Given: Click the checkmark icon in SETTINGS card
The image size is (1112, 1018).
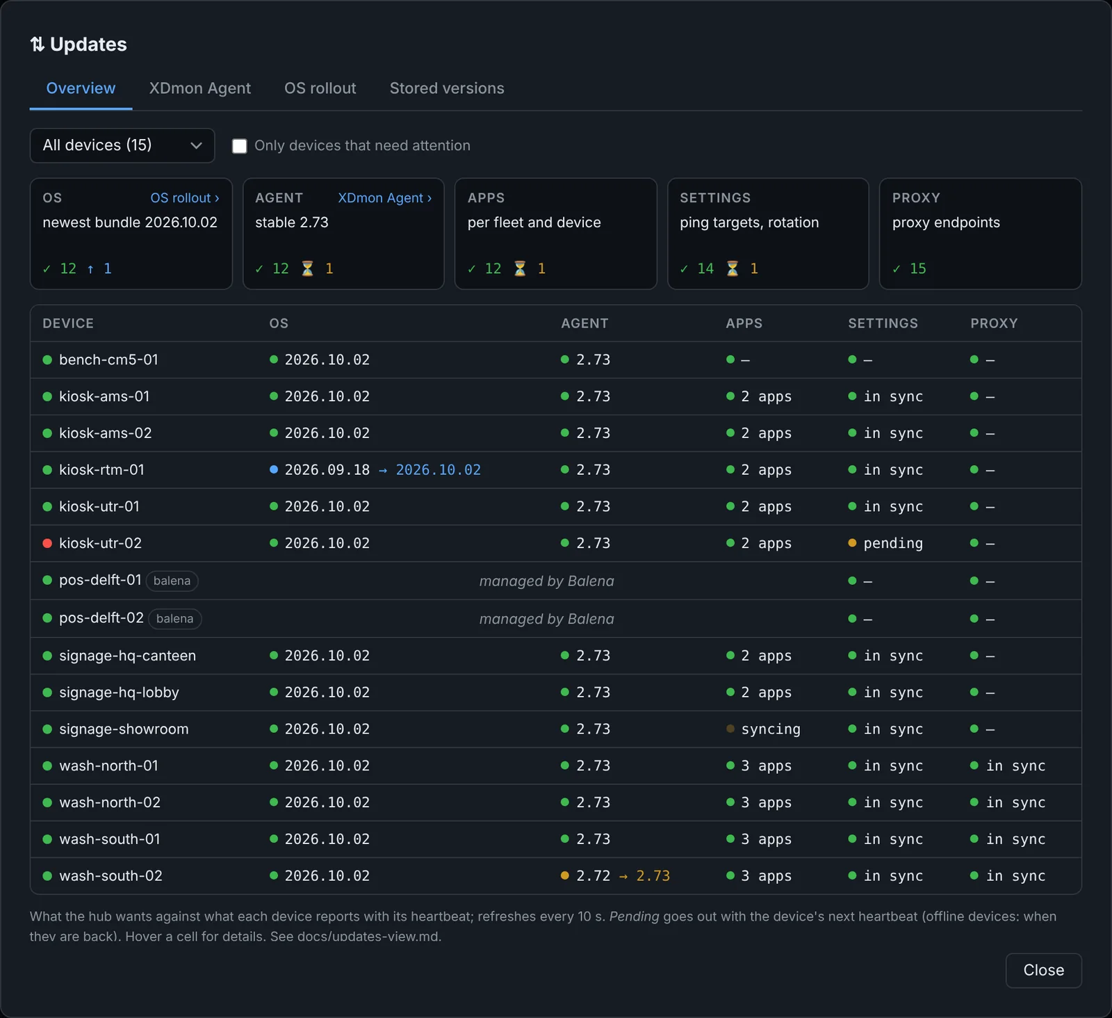Looking at the screenshot, I should click(684, 269).
